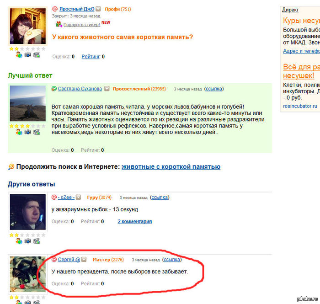Screen dimensions: 320x304
Task: Open the gift sticker icon beside Подарить стикер
Action: (59, 24)
